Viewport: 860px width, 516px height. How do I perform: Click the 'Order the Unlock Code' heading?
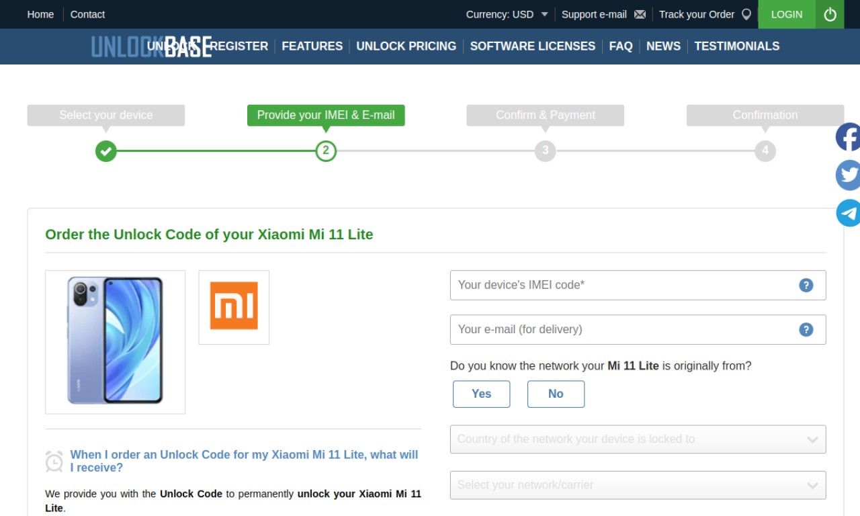pos(209,234)
